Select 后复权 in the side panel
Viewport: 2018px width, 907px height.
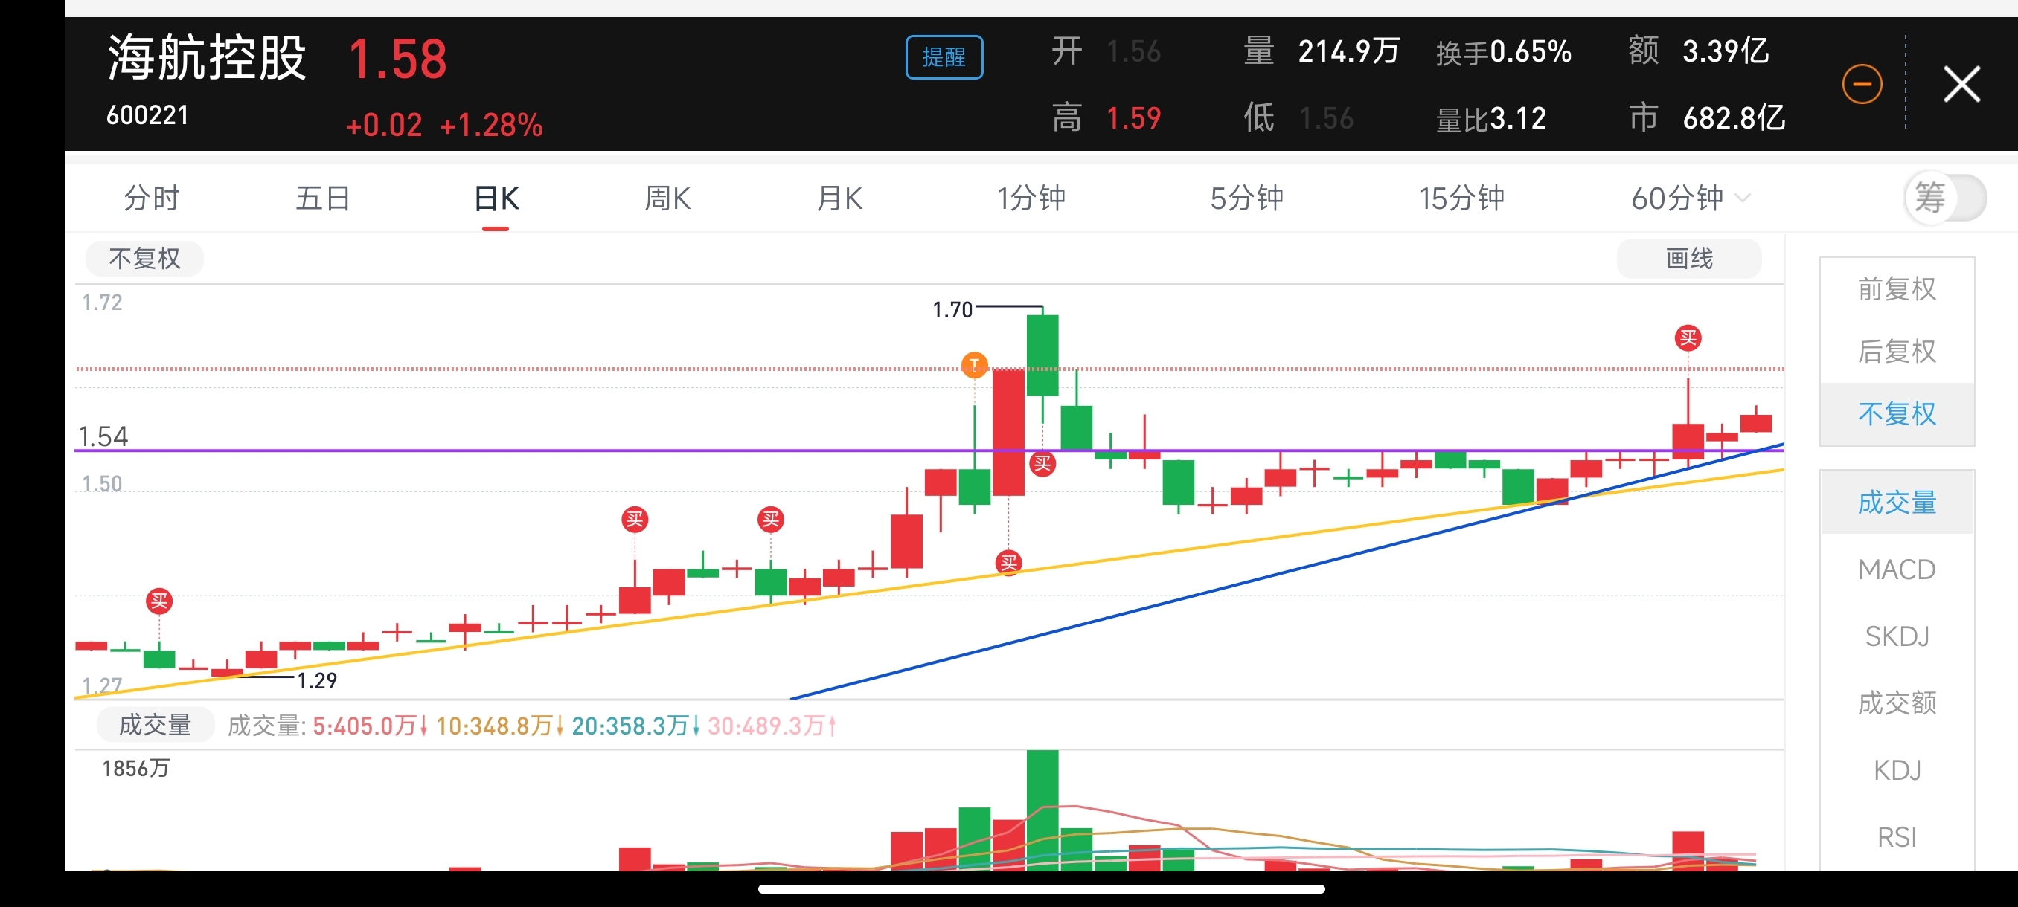pos(1897,352)
